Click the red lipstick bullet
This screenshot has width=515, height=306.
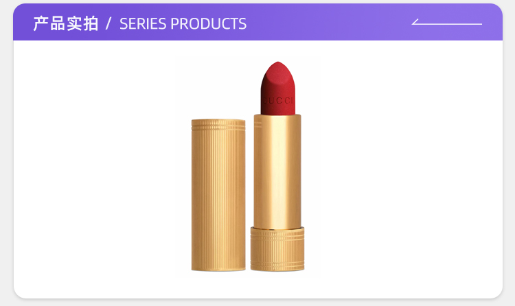(x=278, y=89)
